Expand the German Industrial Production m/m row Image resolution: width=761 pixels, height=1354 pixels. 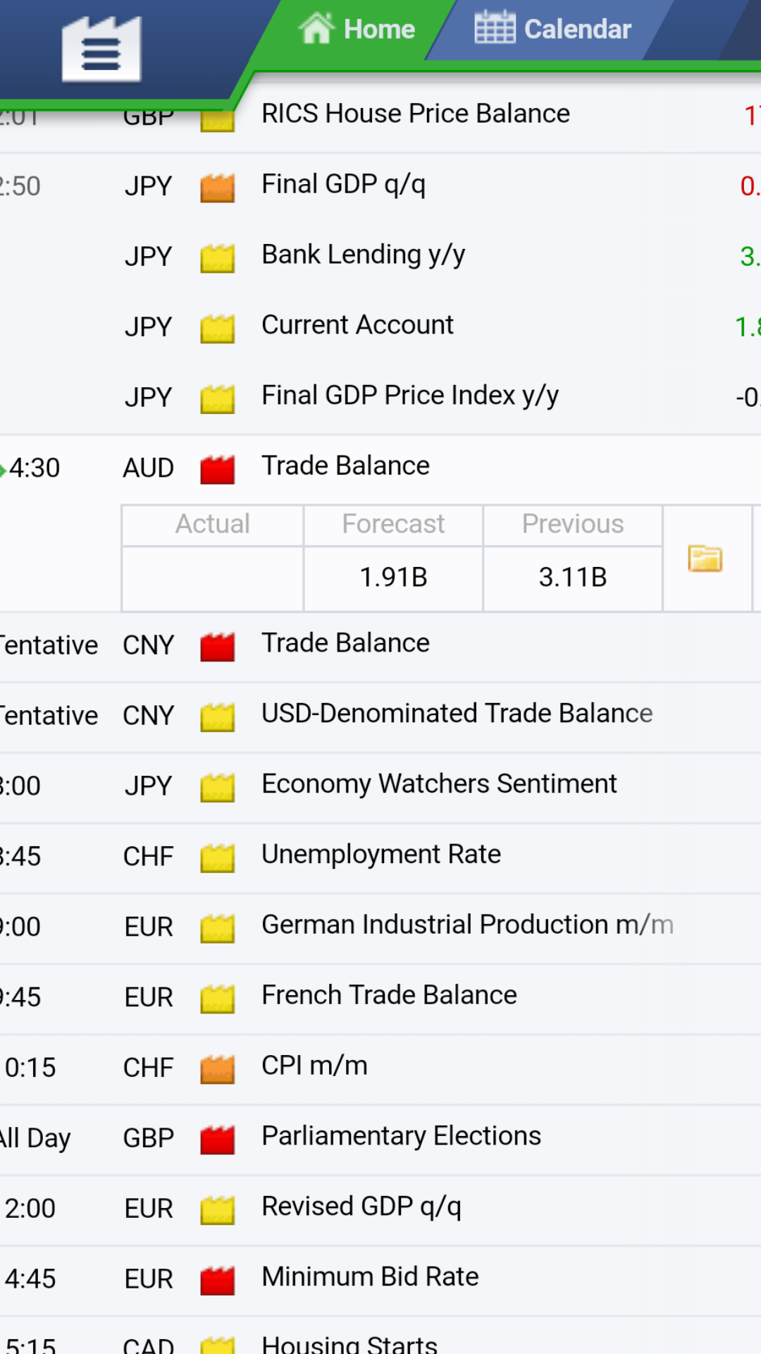pos(380,928)
